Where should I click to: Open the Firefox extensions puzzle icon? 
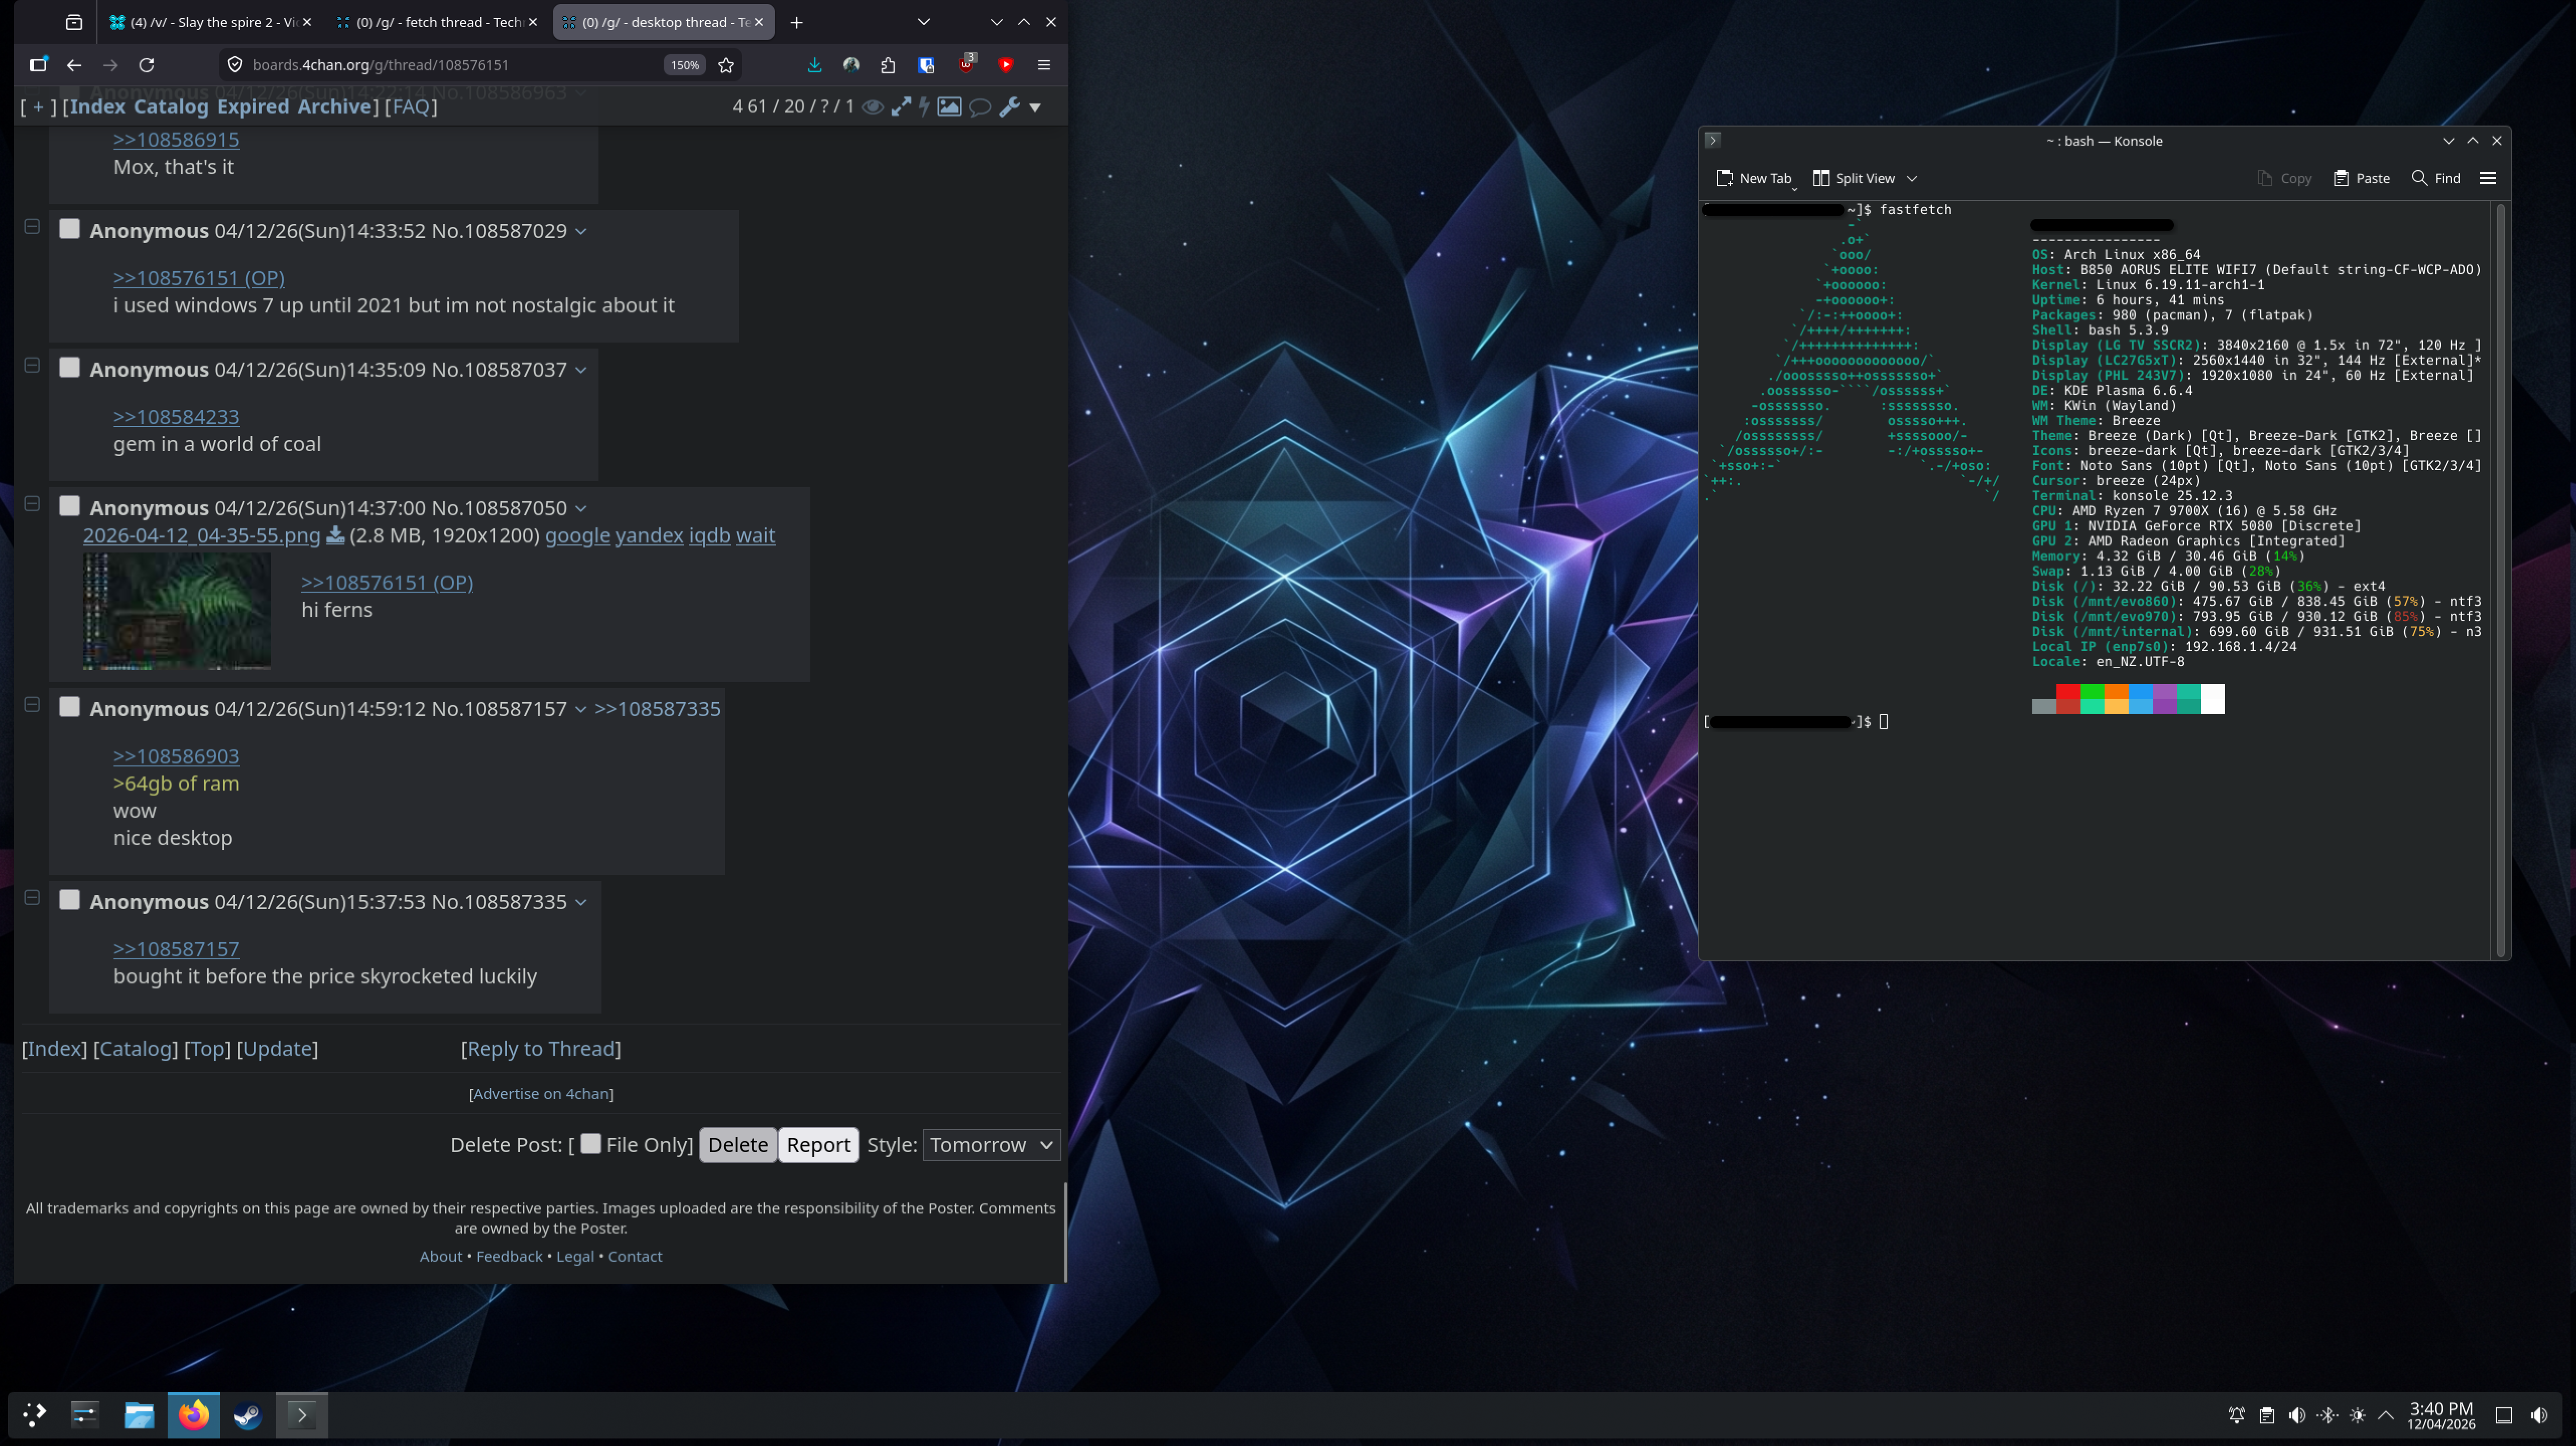click(888, 65)
